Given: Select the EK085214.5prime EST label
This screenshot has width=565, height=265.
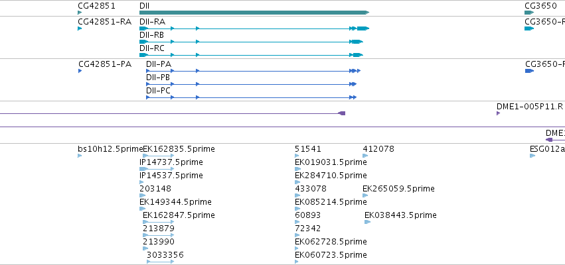Looking at the screenshot, I should point(331,201).
